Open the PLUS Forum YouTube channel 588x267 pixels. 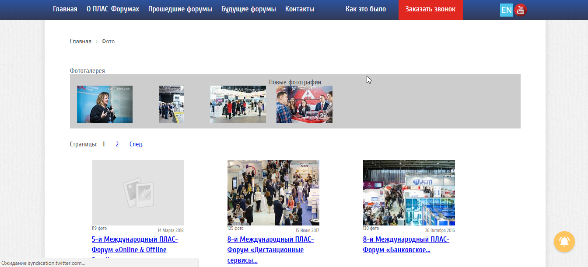(x=520, y=9)
